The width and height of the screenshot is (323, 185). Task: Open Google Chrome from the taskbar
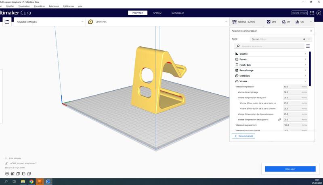point(31,181)
